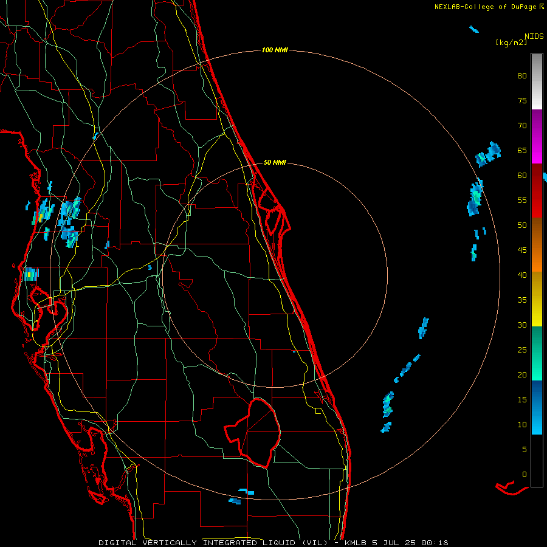Screen dimensions: 547x547
Task: Select the 20 value on the VIL scale
Action: (x=522, y=374)
